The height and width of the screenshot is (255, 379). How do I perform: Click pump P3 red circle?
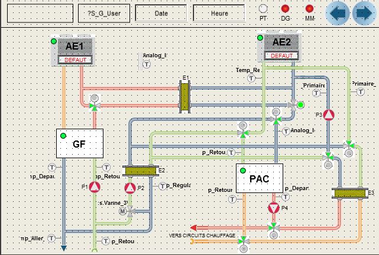pos(329,115)
